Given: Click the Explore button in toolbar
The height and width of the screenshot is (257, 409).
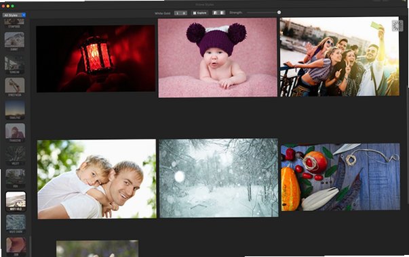Looking at the screenshot, I should click(x=199, y=13).
